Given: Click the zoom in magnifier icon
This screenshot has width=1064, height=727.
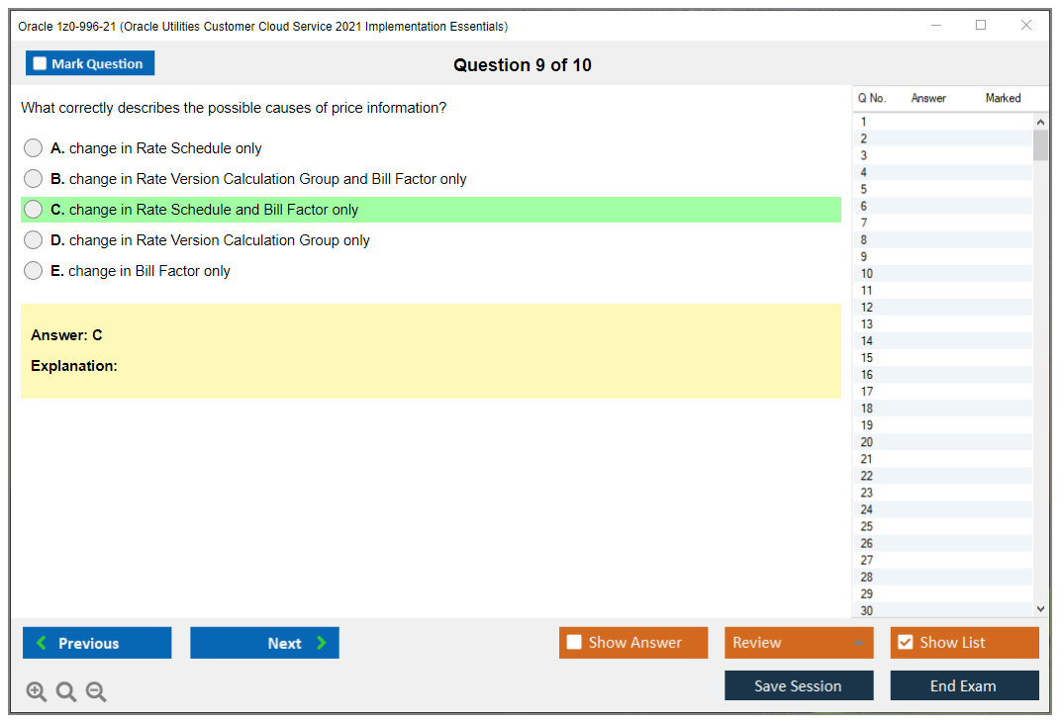Looking at the screenshot, I should [x=36, y=692].
